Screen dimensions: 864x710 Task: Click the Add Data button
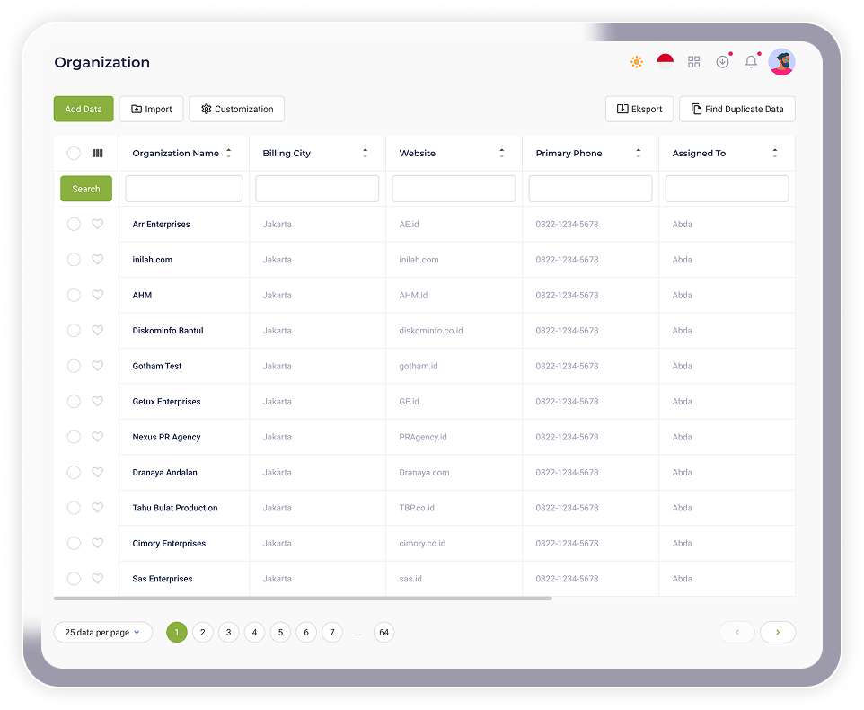point(84,109)
